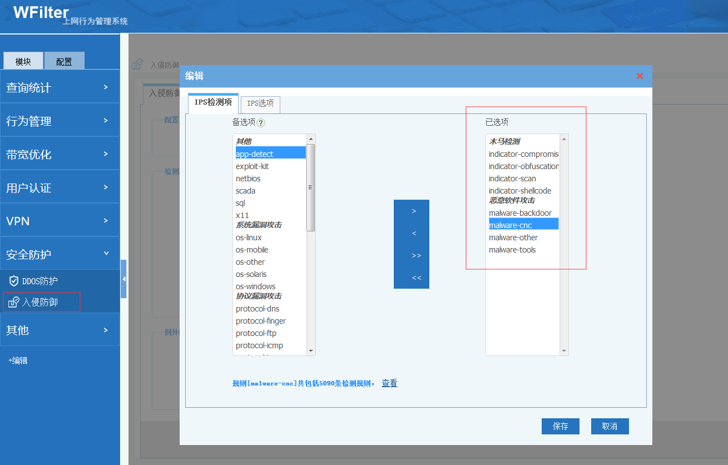
Task: Close the 编辑 dialog with red X
Action: (x=640, y=76)
